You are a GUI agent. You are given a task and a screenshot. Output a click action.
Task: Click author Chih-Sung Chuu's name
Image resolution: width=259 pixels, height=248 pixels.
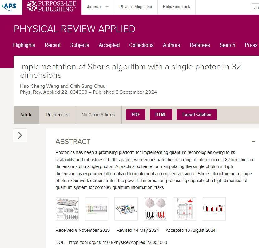(x=87, y=86)
